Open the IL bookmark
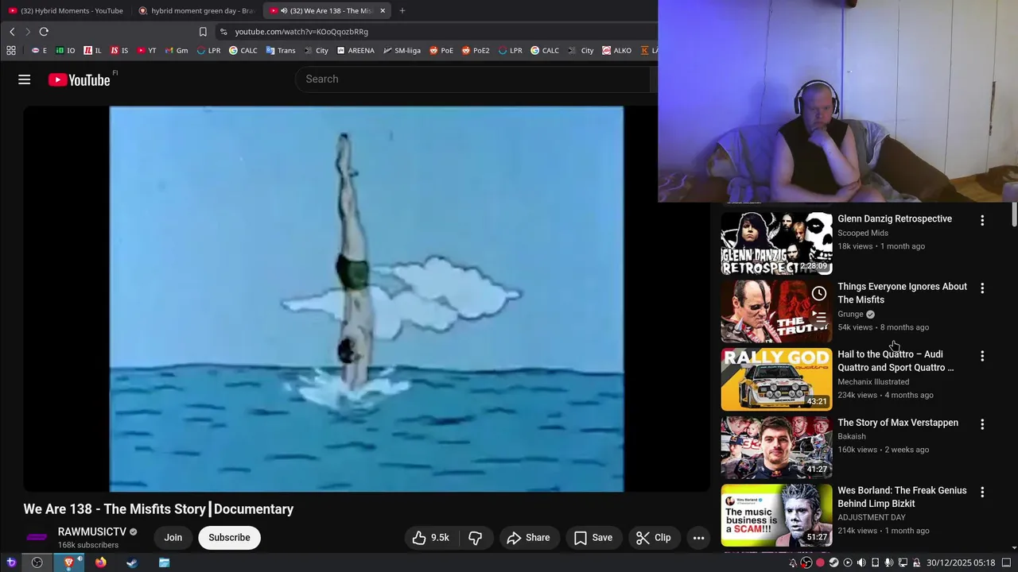Viewport: 1018px width, 572px height. [x=92, y=50]
